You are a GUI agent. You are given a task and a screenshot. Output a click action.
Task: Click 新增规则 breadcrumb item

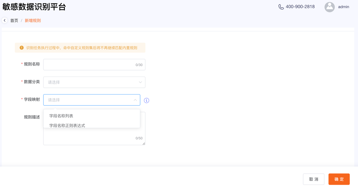tap(33, 20)
